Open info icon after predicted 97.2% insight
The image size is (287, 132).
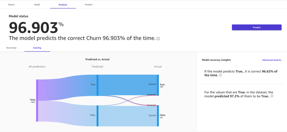click(x=272, y=96)
